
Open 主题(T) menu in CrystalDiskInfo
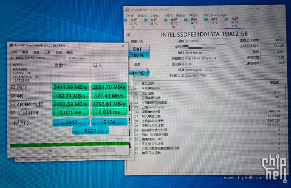168,15
